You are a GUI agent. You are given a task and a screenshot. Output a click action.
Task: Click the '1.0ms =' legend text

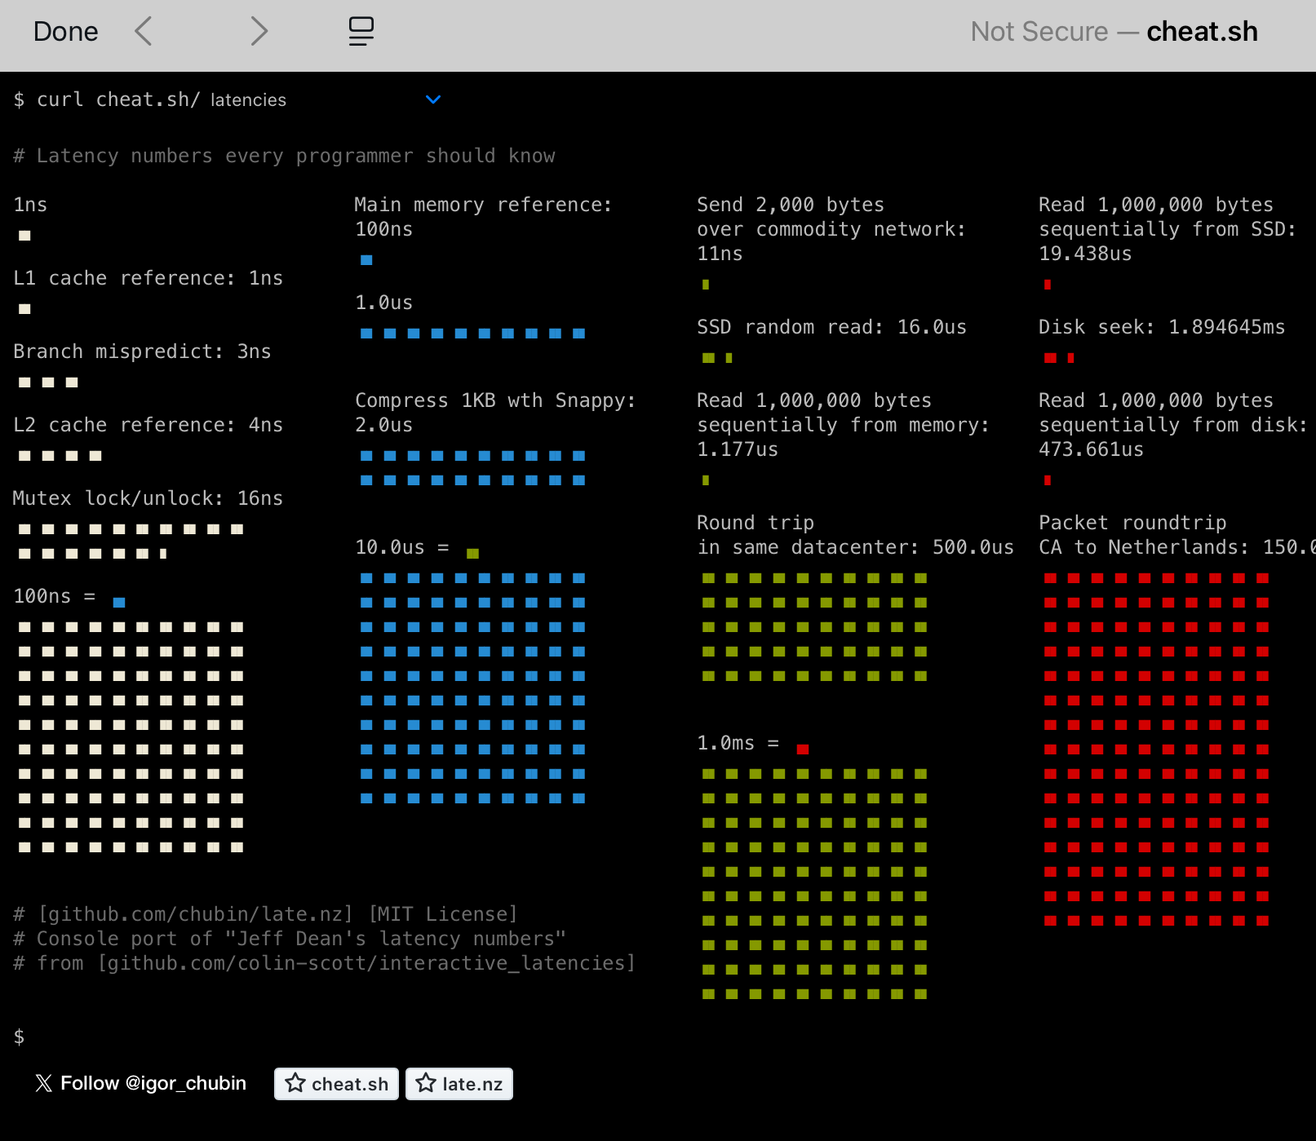pyautogui.click(x=738, y=743)
